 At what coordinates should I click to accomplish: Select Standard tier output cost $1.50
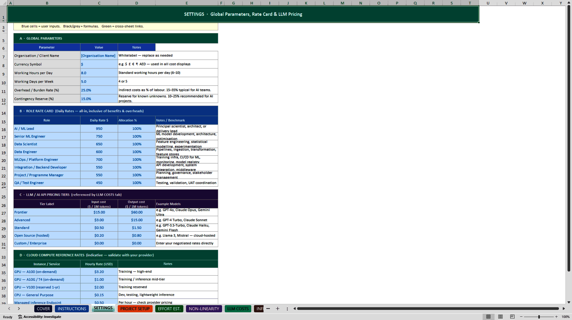(136, 228)
